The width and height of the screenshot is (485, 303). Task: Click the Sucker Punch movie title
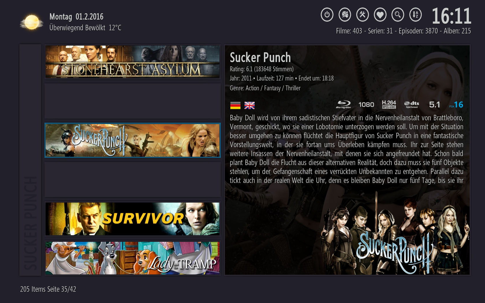pos(260,57)
